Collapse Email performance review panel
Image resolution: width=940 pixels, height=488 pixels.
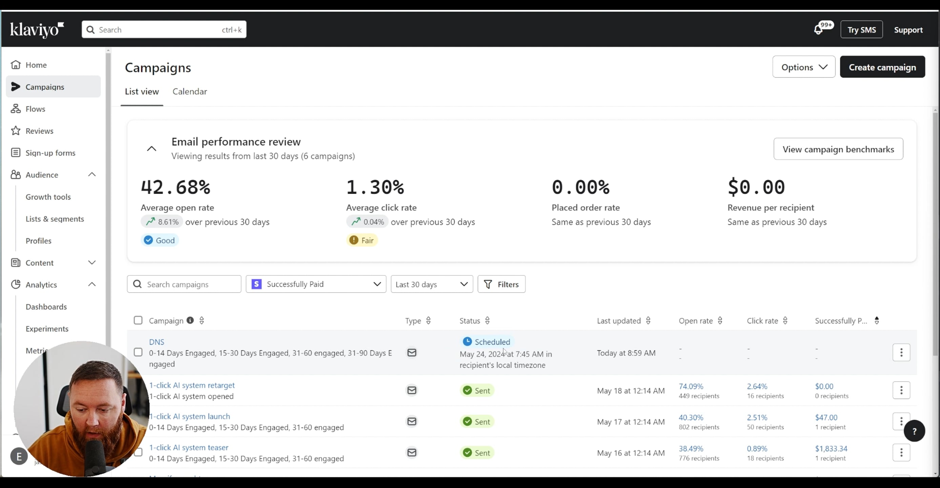(151, 148)
